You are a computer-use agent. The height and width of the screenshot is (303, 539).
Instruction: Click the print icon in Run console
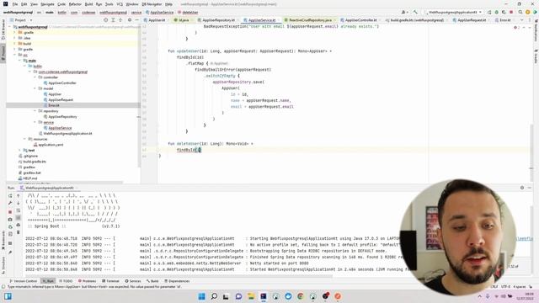19,225
